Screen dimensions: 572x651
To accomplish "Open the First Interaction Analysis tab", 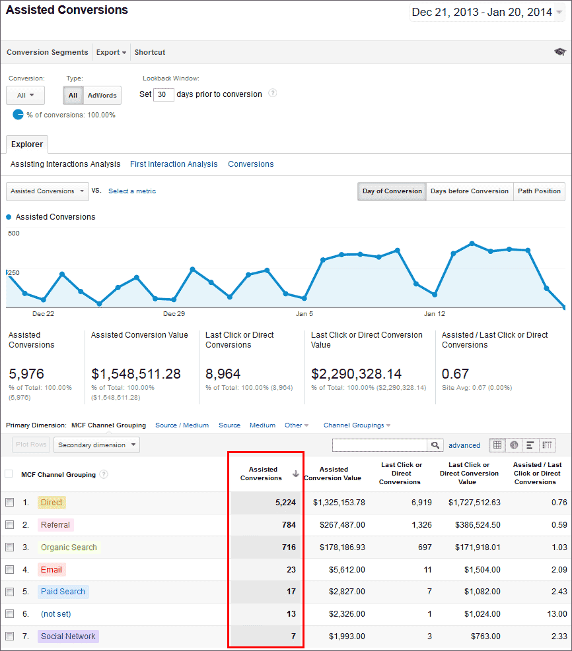I will [174, 164].
